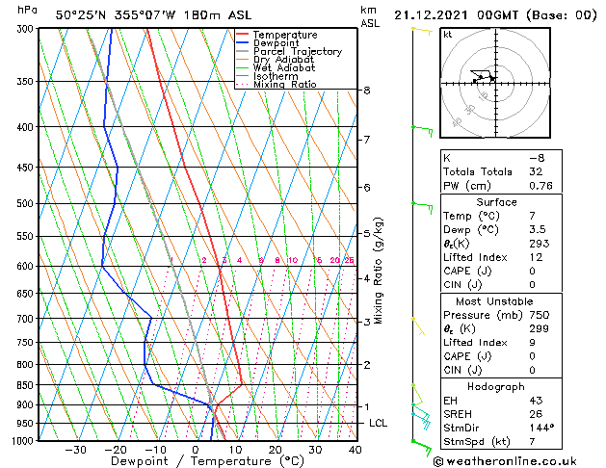The height and width of the screenshot is (468, 606).
Task: Click the green wind barb at 400 hPa
Action: pyautogui.click(x=422, y=131)
